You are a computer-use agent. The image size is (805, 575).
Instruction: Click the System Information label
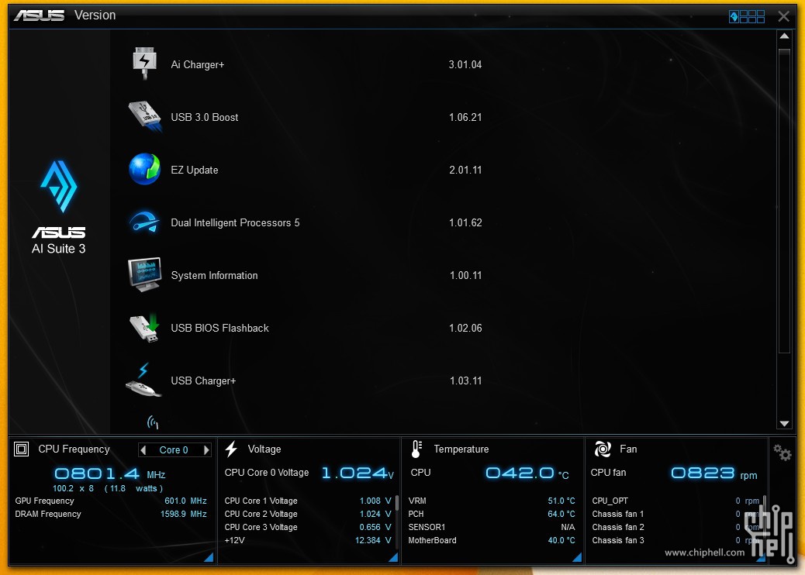coord(214,275)
